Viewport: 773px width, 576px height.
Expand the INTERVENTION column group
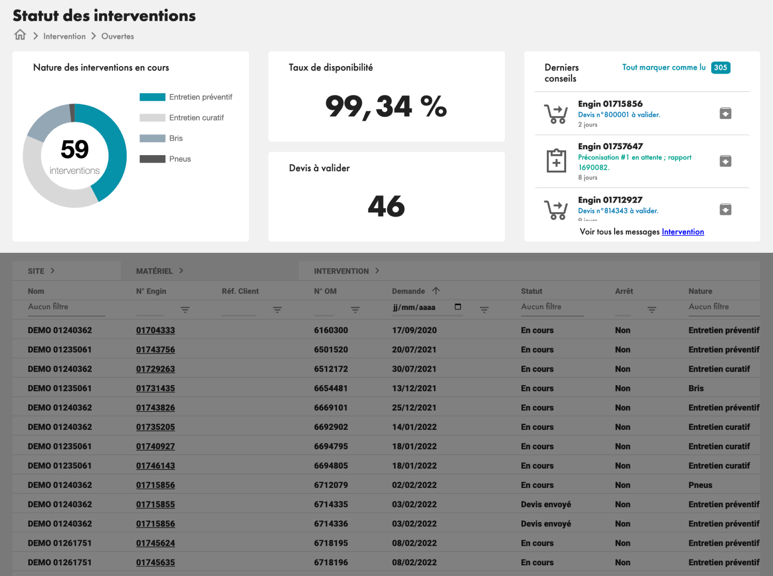click(377, 271)
